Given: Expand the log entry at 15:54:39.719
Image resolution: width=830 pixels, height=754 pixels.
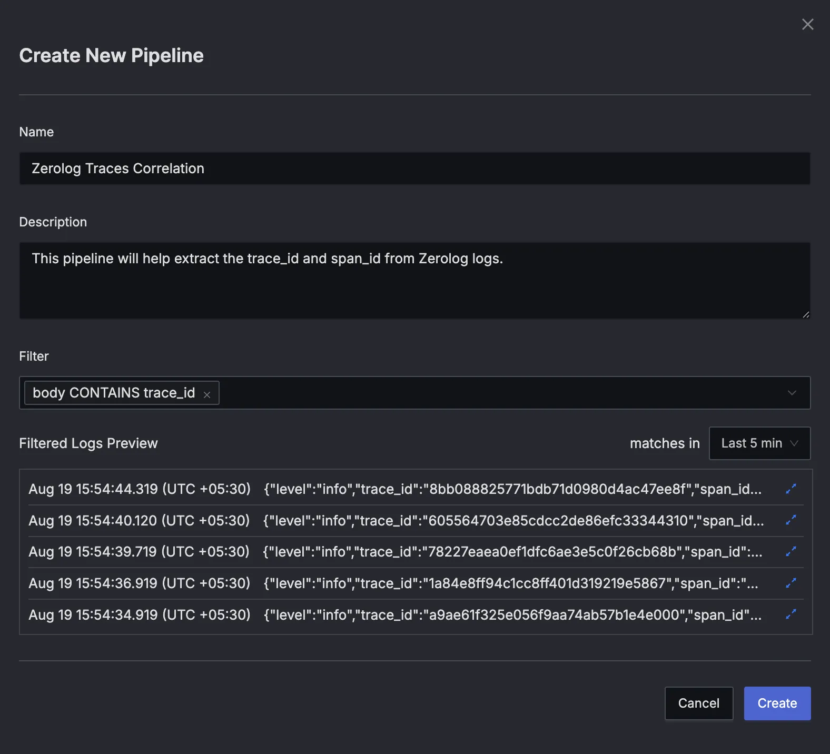Looking at the screenshot, I should pos(791,551).
